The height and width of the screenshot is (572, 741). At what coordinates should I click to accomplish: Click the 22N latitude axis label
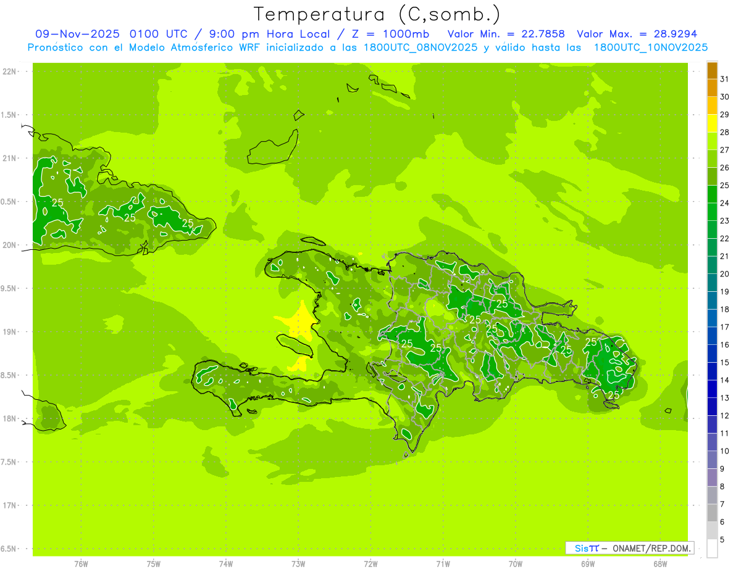pyautogui.click(x=9, y=72)
